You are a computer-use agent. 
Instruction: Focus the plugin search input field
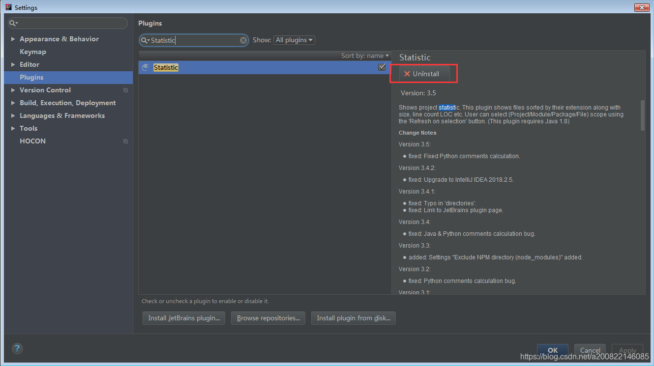tap(194, 40)
